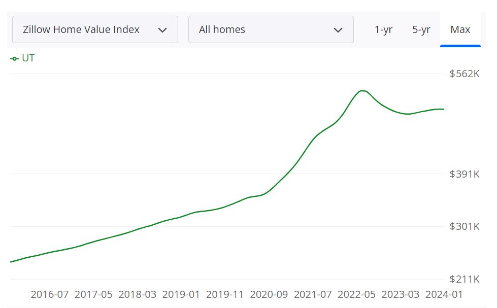Viewport: 497px width, 308px height.
Task: Click the 2021-07 date label
Action: click(x=313, y=294)
